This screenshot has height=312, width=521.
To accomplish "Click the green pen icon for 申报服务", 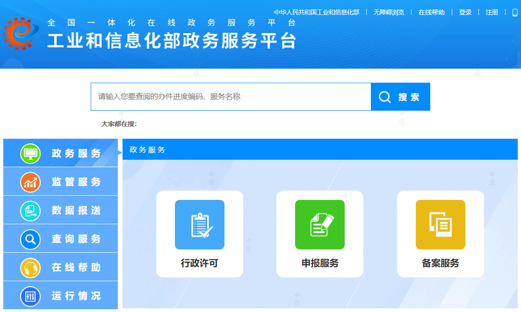I will tap(320, 225).
